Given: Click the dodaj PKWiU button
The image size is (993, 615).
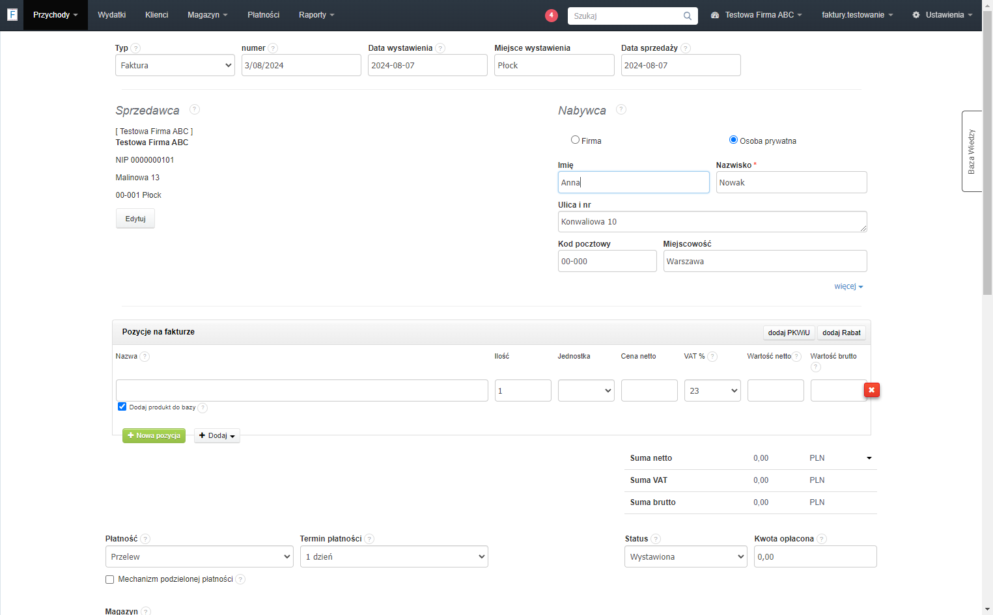Looking at the screenshot, I should click(x=789, y=333).
